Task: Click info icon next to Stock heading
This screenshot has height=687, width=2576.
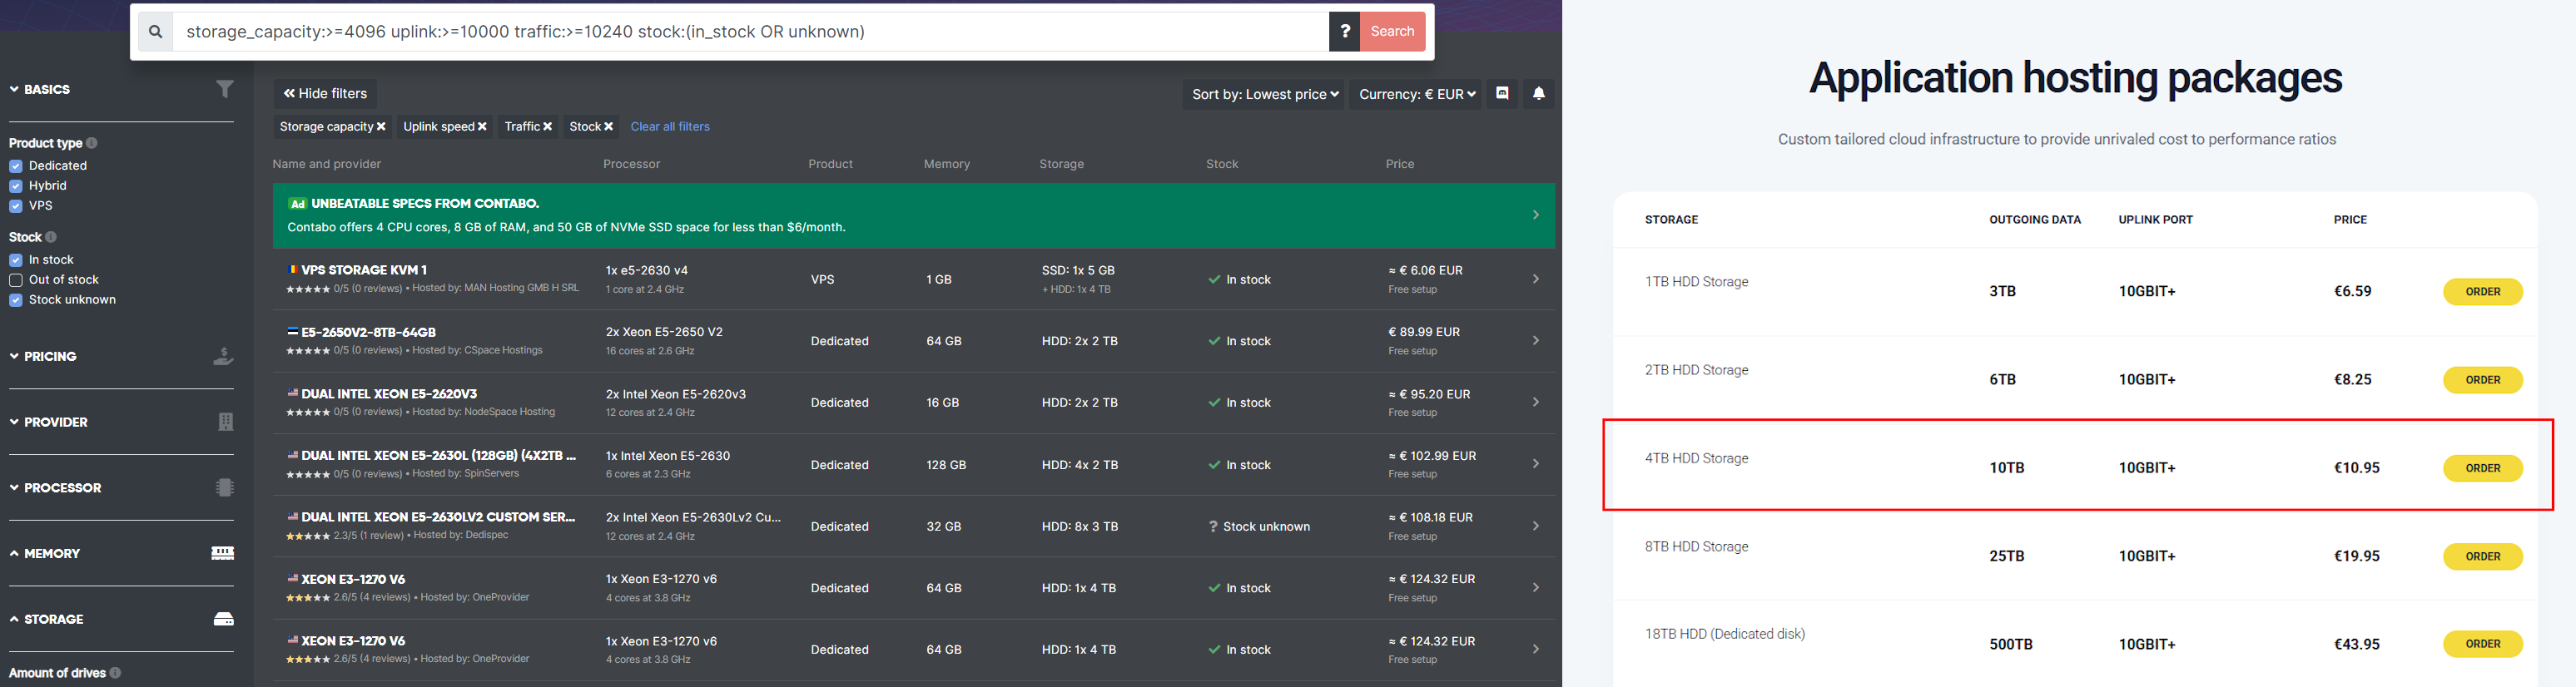Action: 51,237
